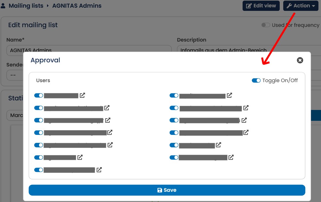
Task: Click the user icon beside Mailing lists
Action: 3,6
